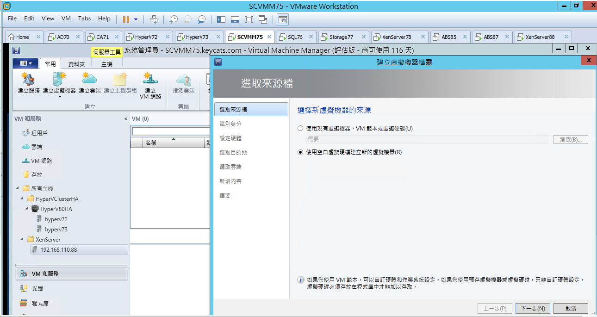
Task: Collapse the 所有主機 tree node
Action: (x=18, y=188)
